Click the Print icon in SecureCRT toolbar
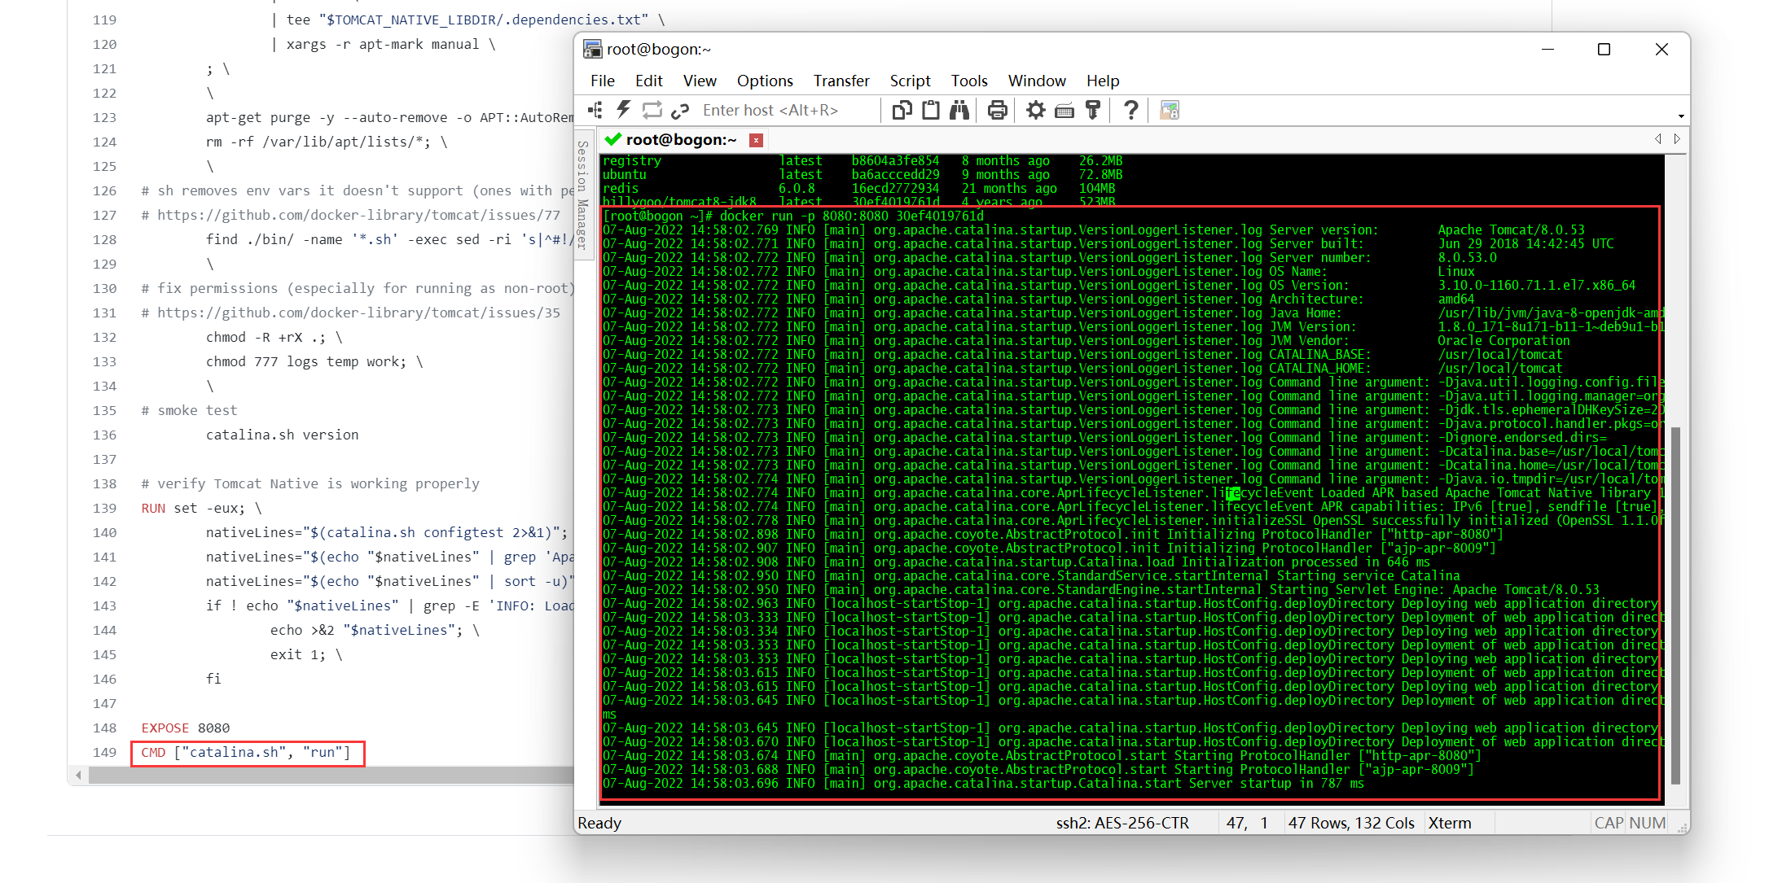The width and height of the screenshot is (1769, 883). click(x=997, y=110)
